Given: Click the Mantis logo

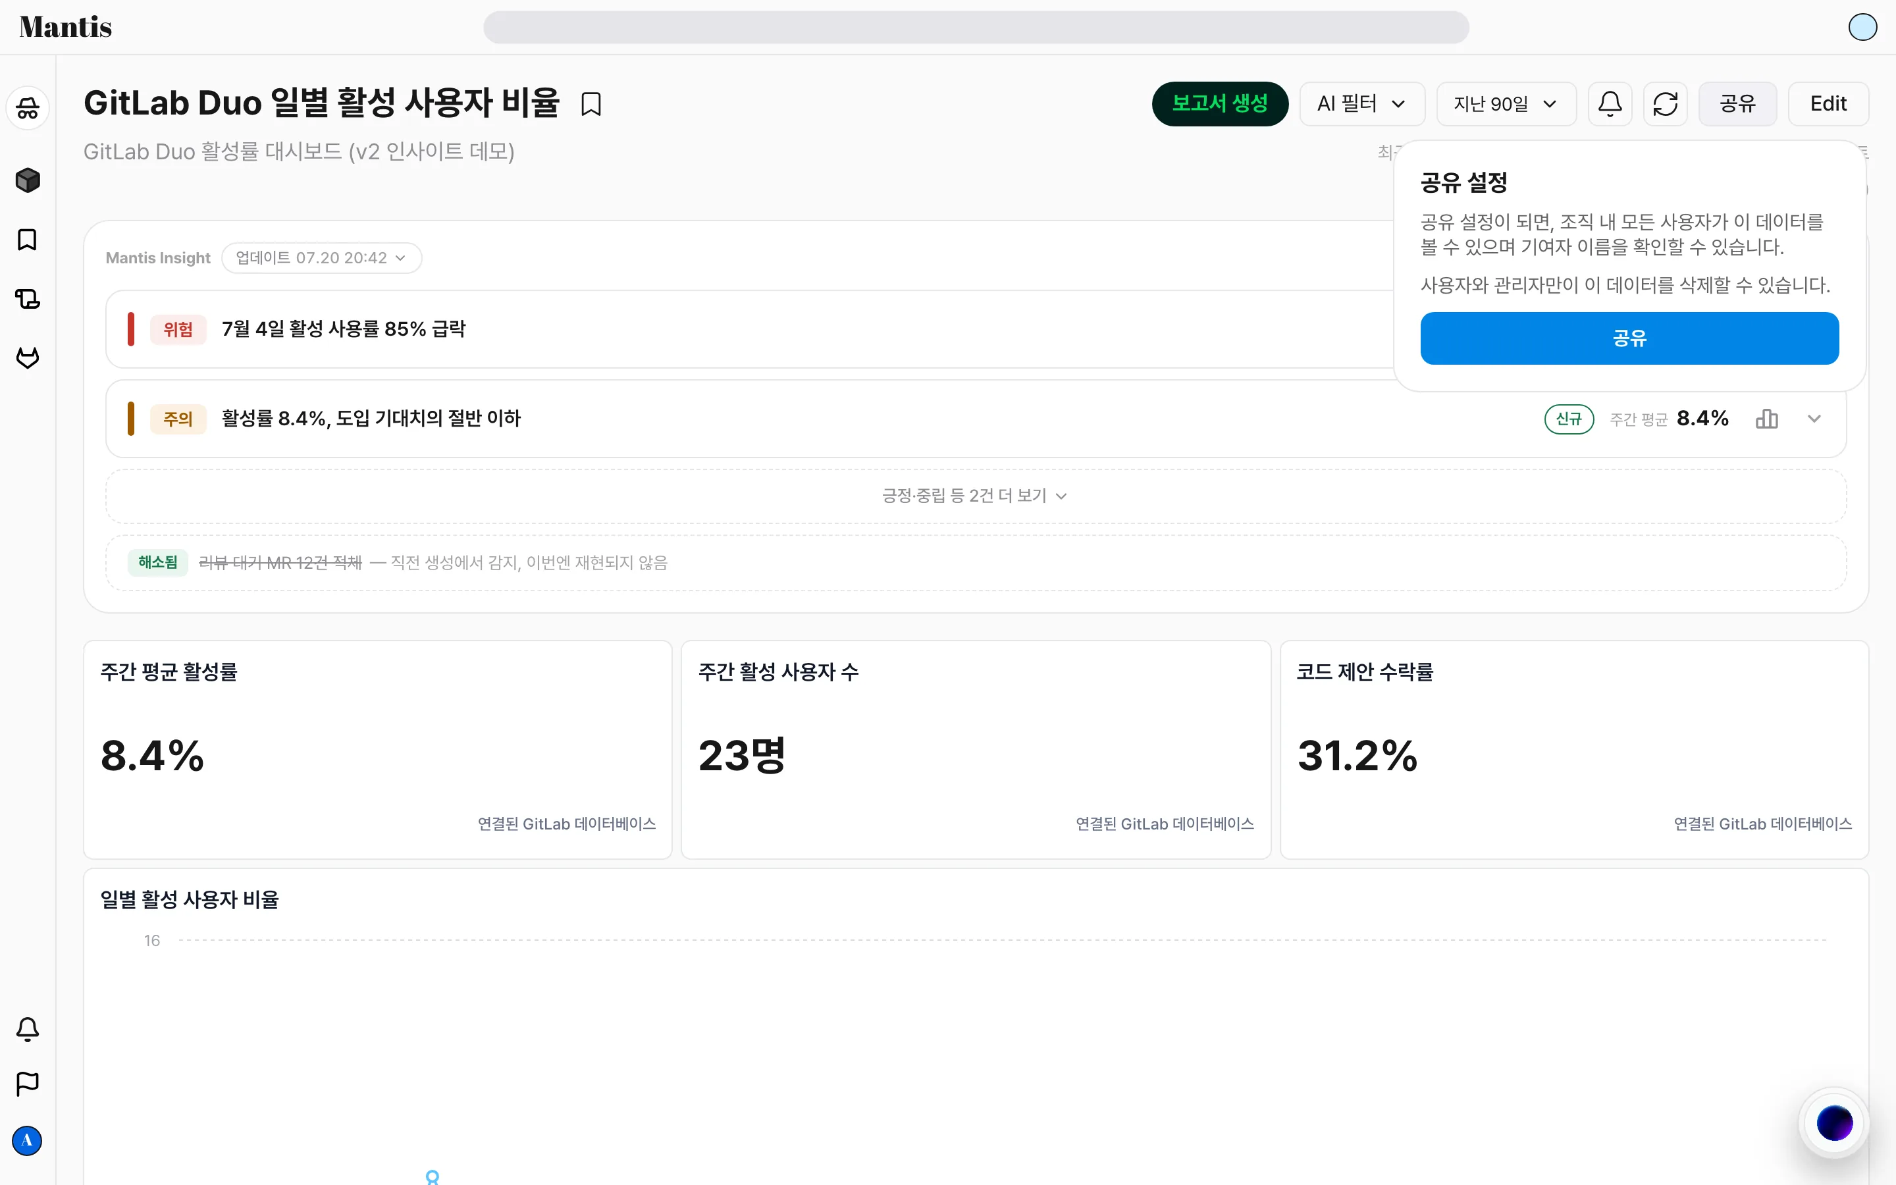Looking at the screenshot, I should pos(66,26).
